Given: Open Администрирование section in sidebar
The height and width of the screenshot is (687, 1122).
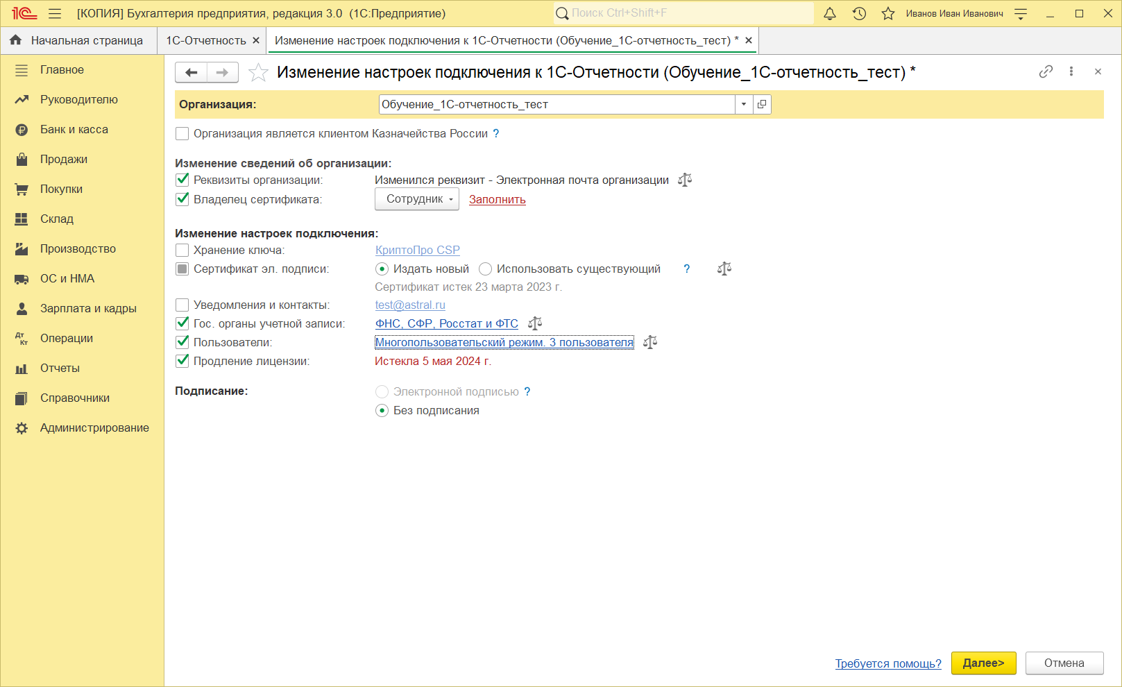Looking at the screenshot, I should [82, 428].
